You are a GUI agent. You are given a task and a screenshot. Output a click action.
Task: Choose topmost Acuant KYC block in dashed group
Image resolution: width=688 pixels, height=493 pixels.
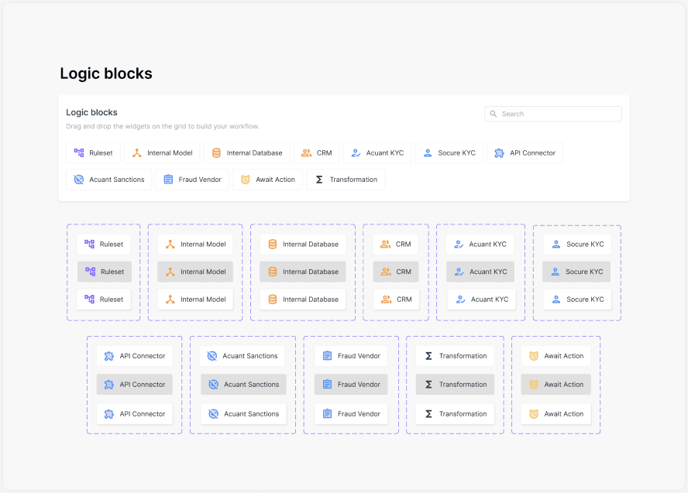click(480, 244)
